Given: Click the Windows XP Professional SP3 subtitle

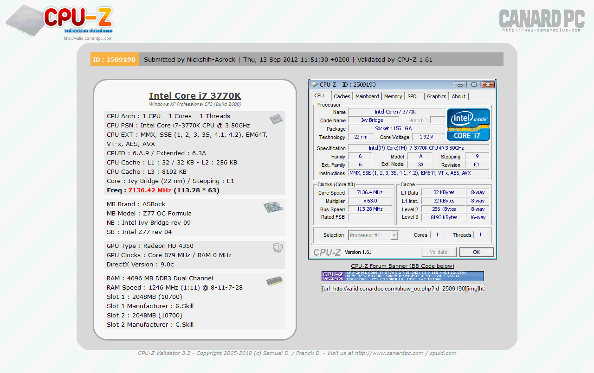Looking at the screenshot, I should click(x=195, y=104).
